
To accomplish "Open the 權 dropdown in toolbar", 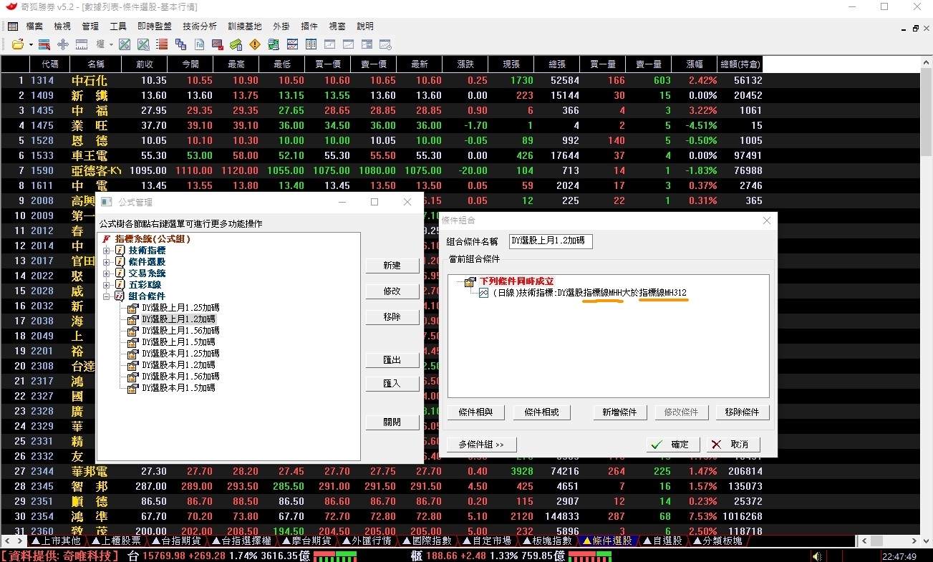I will point(105,44).
